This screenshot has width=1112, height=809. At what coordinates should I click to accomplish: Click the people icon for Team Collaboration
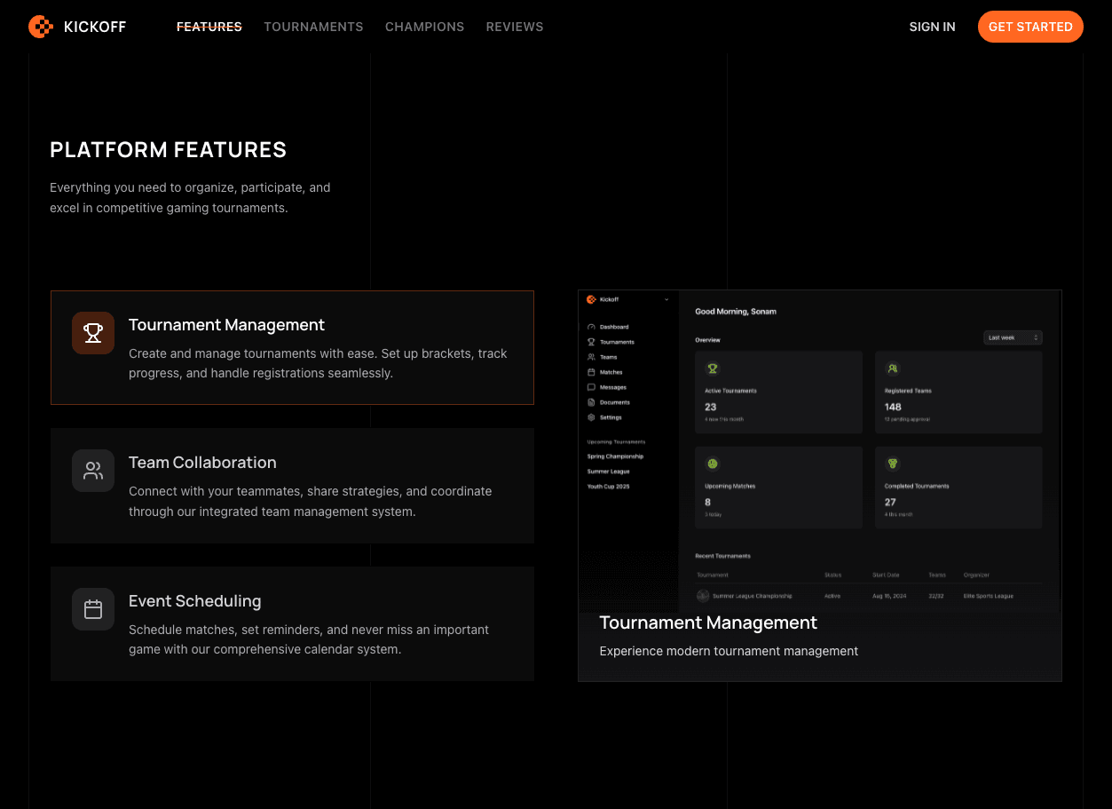pyautogui.click(x=93, y=471)
